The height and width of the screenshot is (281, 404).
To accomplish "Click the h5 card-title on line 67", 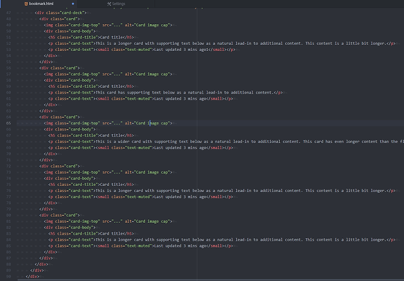I will (91, 135).
